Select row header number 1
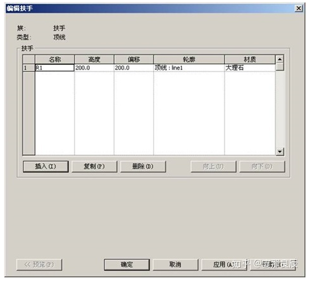Viewport: 311px width, 281px height. pos(29,68)
